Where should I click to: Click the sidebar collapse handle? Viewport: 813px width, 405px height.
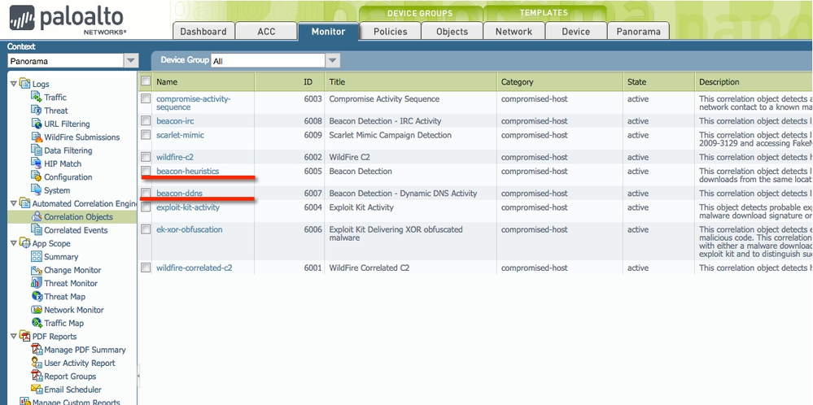click(x=138, y=376)
